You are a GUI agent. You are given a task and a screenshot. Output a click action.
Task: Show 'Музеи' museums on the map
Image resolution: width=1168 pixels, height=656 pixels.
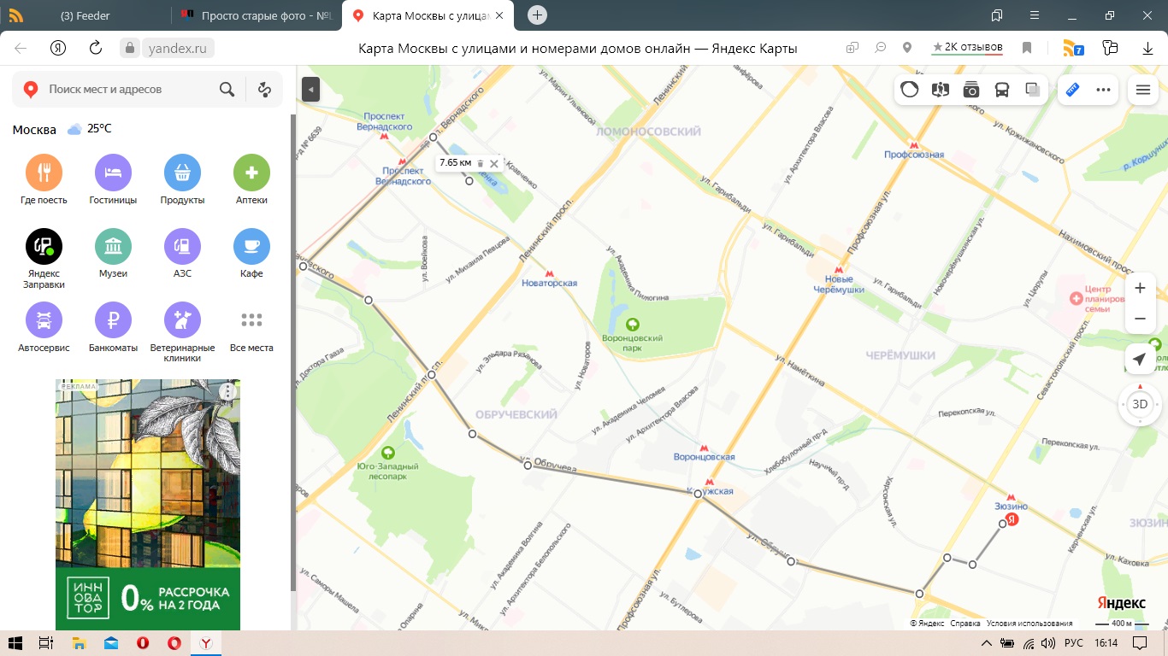coord(113,246)
